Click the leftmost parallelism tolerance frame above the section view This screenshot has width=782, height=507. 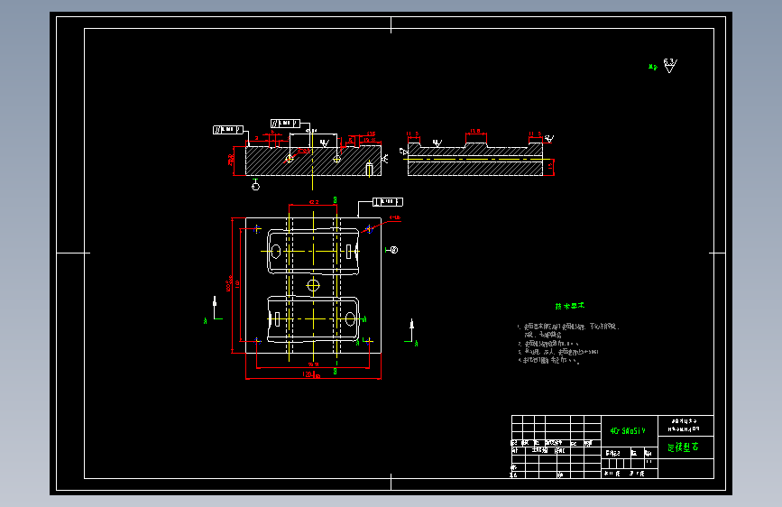pyautogui.click(x=228, y=130)
